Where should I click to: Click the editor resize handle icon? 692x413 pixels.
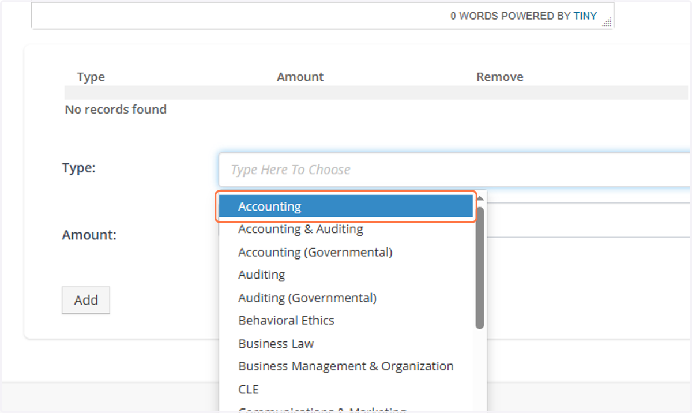click(606, 22)
